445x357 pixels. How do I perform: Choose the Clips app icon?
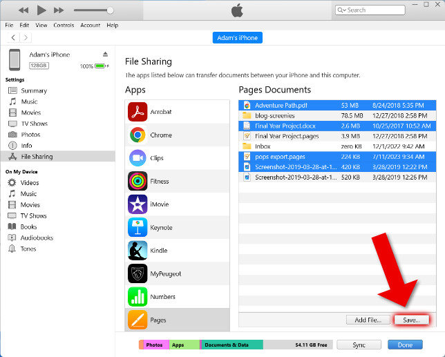pos(138,158)
